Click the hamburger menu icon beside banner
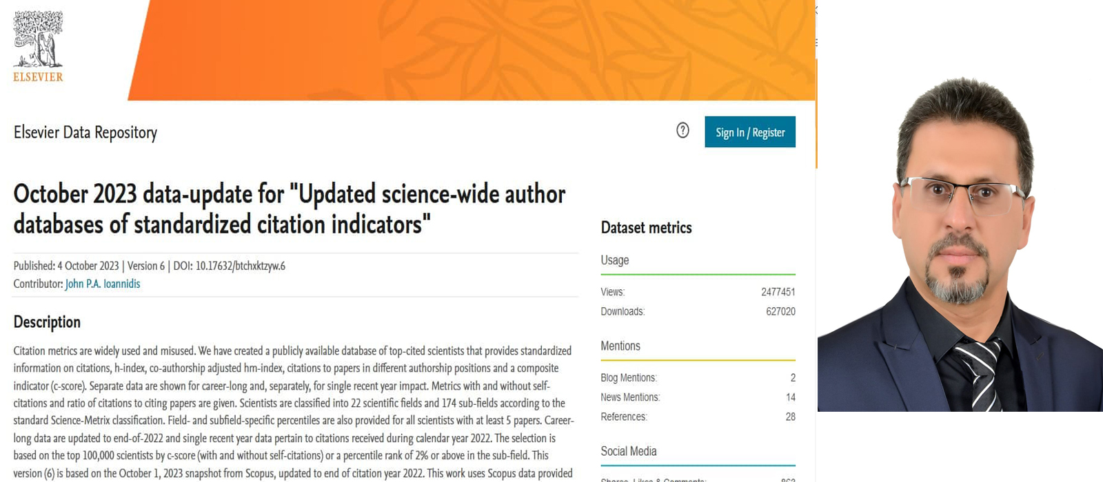Screen dimensions: 1103x482 tap(816, 43)
